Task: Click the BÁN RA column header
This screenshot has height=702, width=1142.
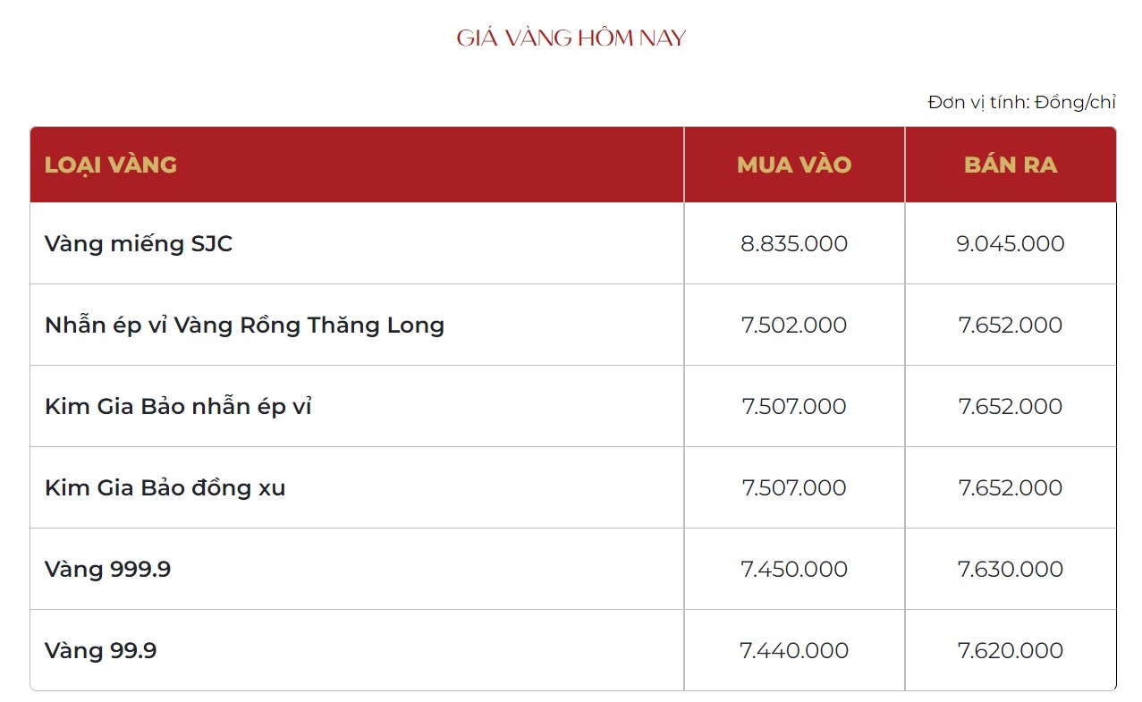Action: coord(1011,165)
